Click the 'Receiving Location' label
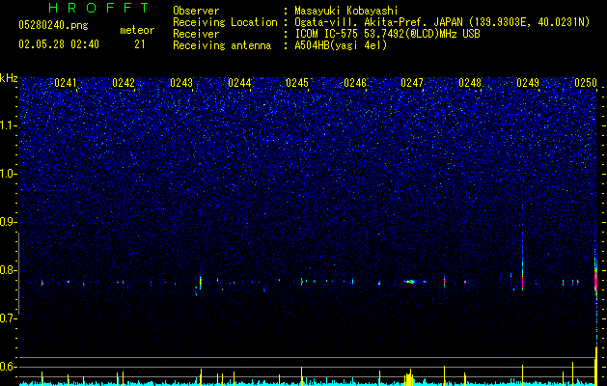Viewport: 607px width, 386px height. pos(225,22)
